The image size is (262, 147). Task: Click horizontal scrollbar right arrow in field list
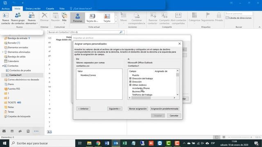pyautogui.click(x=174, y=98)
